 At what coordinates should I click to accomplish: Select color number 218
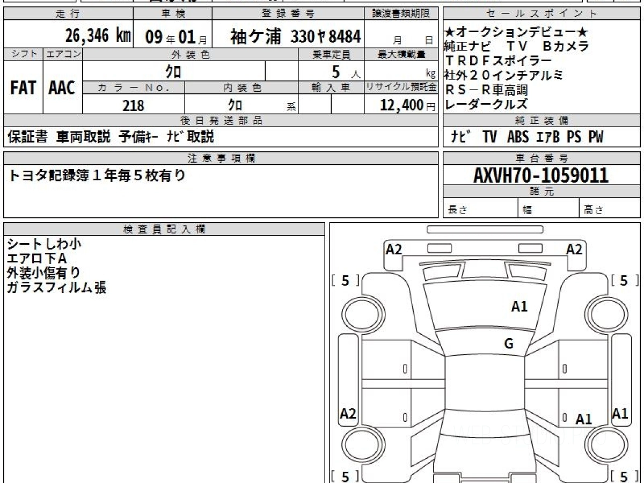pos(133,105)
